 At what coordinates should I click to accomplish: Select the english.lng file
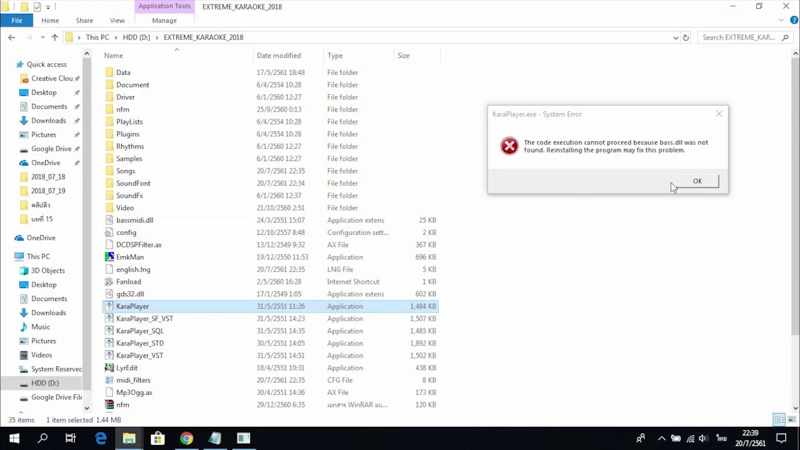coord(133,269)
